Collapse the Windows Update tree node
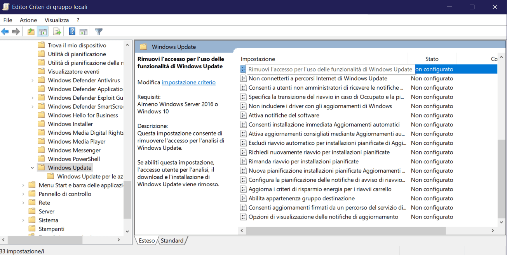This screenshot has height=255, width=507. coord(32,168)
